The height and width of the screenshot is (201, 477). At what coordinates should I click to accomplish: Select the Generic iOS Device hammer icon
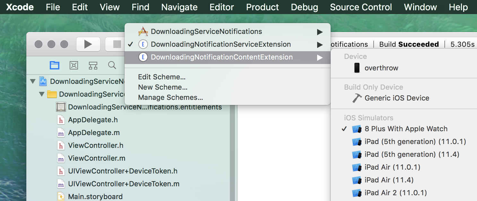(357, 98)
